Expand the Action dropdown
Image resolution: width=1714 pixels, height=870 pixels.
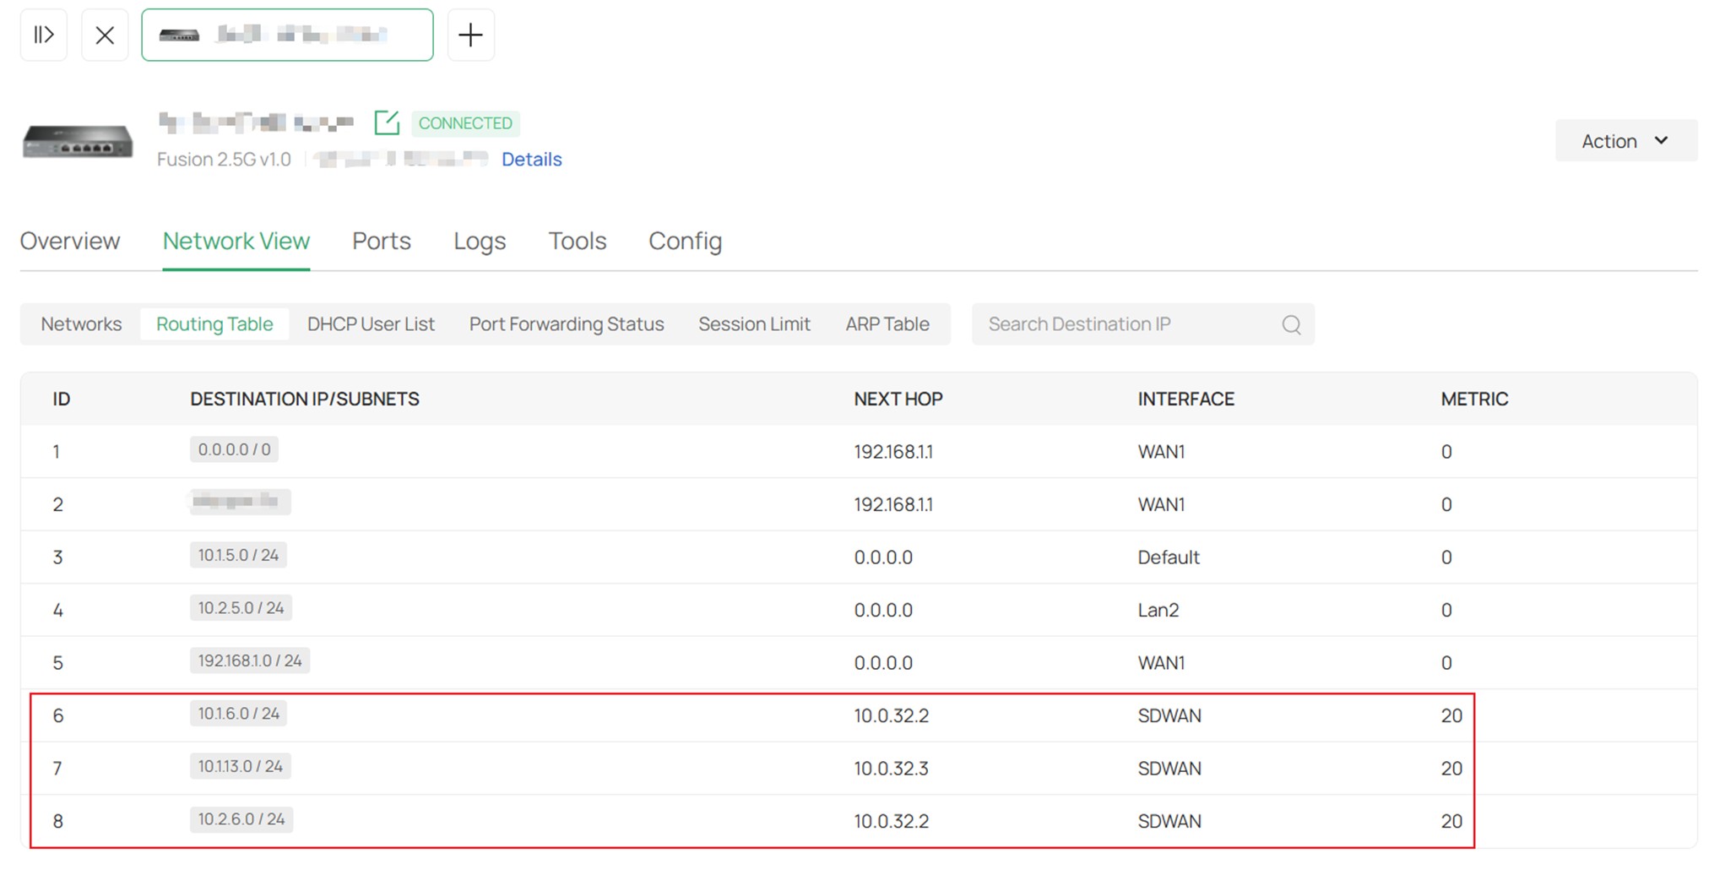(1626, 141)
